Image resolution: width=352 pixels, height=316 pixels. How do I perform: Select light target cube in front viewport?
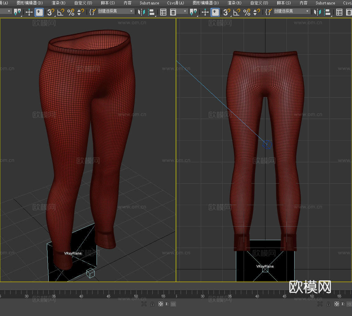coord(267,145)
